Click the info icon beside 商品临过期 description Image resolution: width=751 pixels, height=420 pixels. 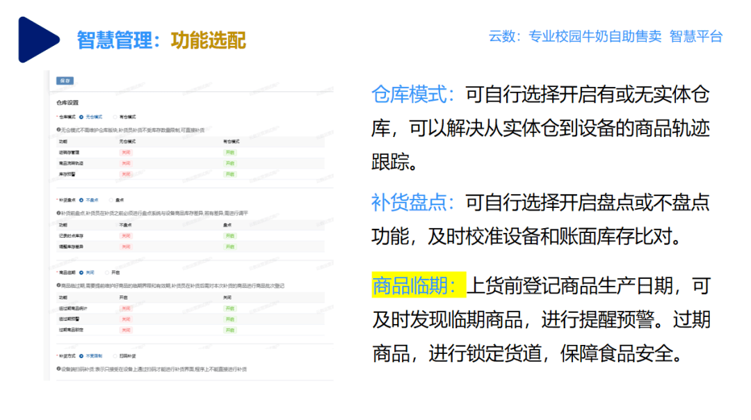pos(58,285)
